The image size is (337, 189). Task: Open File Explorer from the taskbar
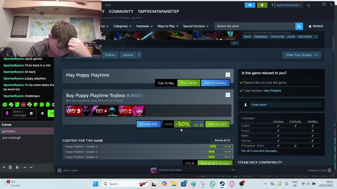(174, 184)
